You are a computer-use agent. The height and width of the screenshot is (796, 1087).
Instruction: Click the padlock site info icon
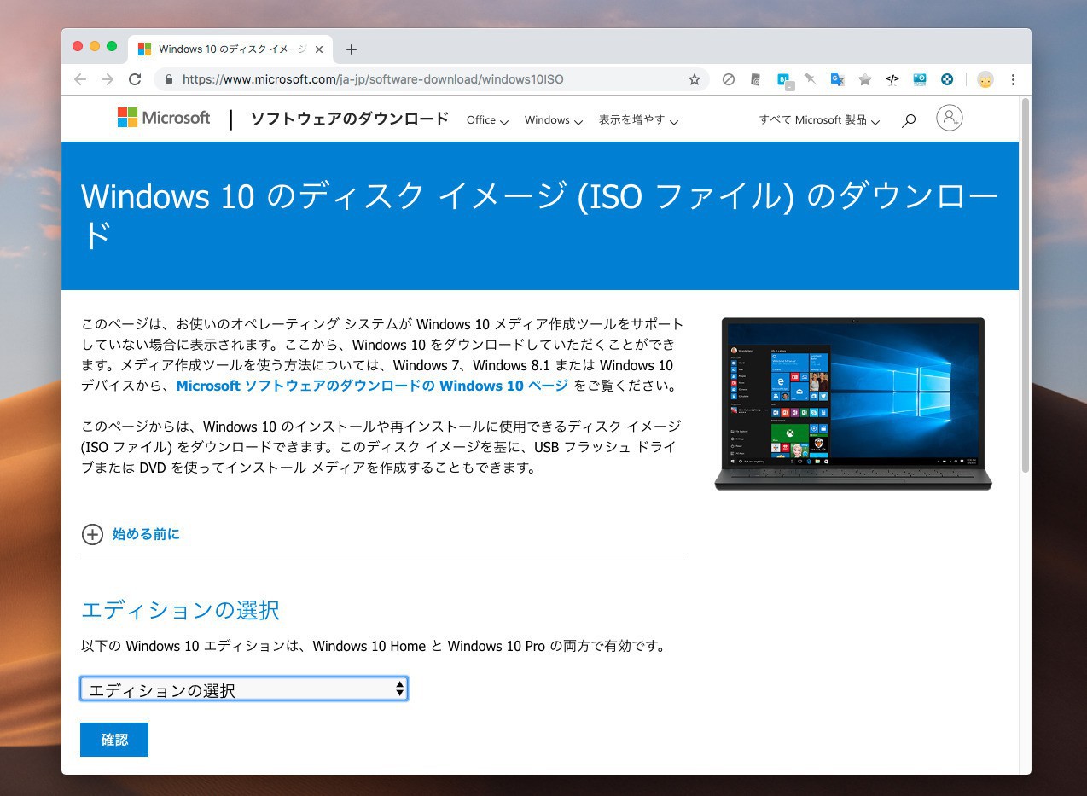coord(168,79)
